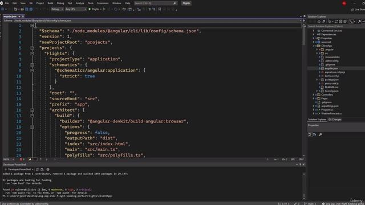The height and width of the screenshot is (205, 365).
Task: Collapse the "Flights" block at line 6
Action: click(32, 54)
